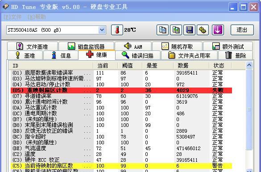
Task: Click the 状态 column header
Action: (220, 66)
